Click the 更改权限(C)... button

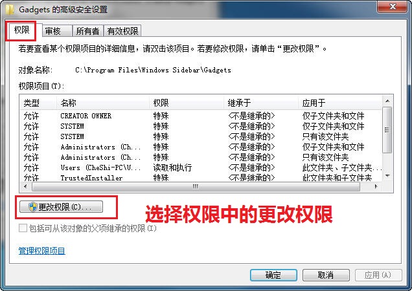[x=61, y=207]
